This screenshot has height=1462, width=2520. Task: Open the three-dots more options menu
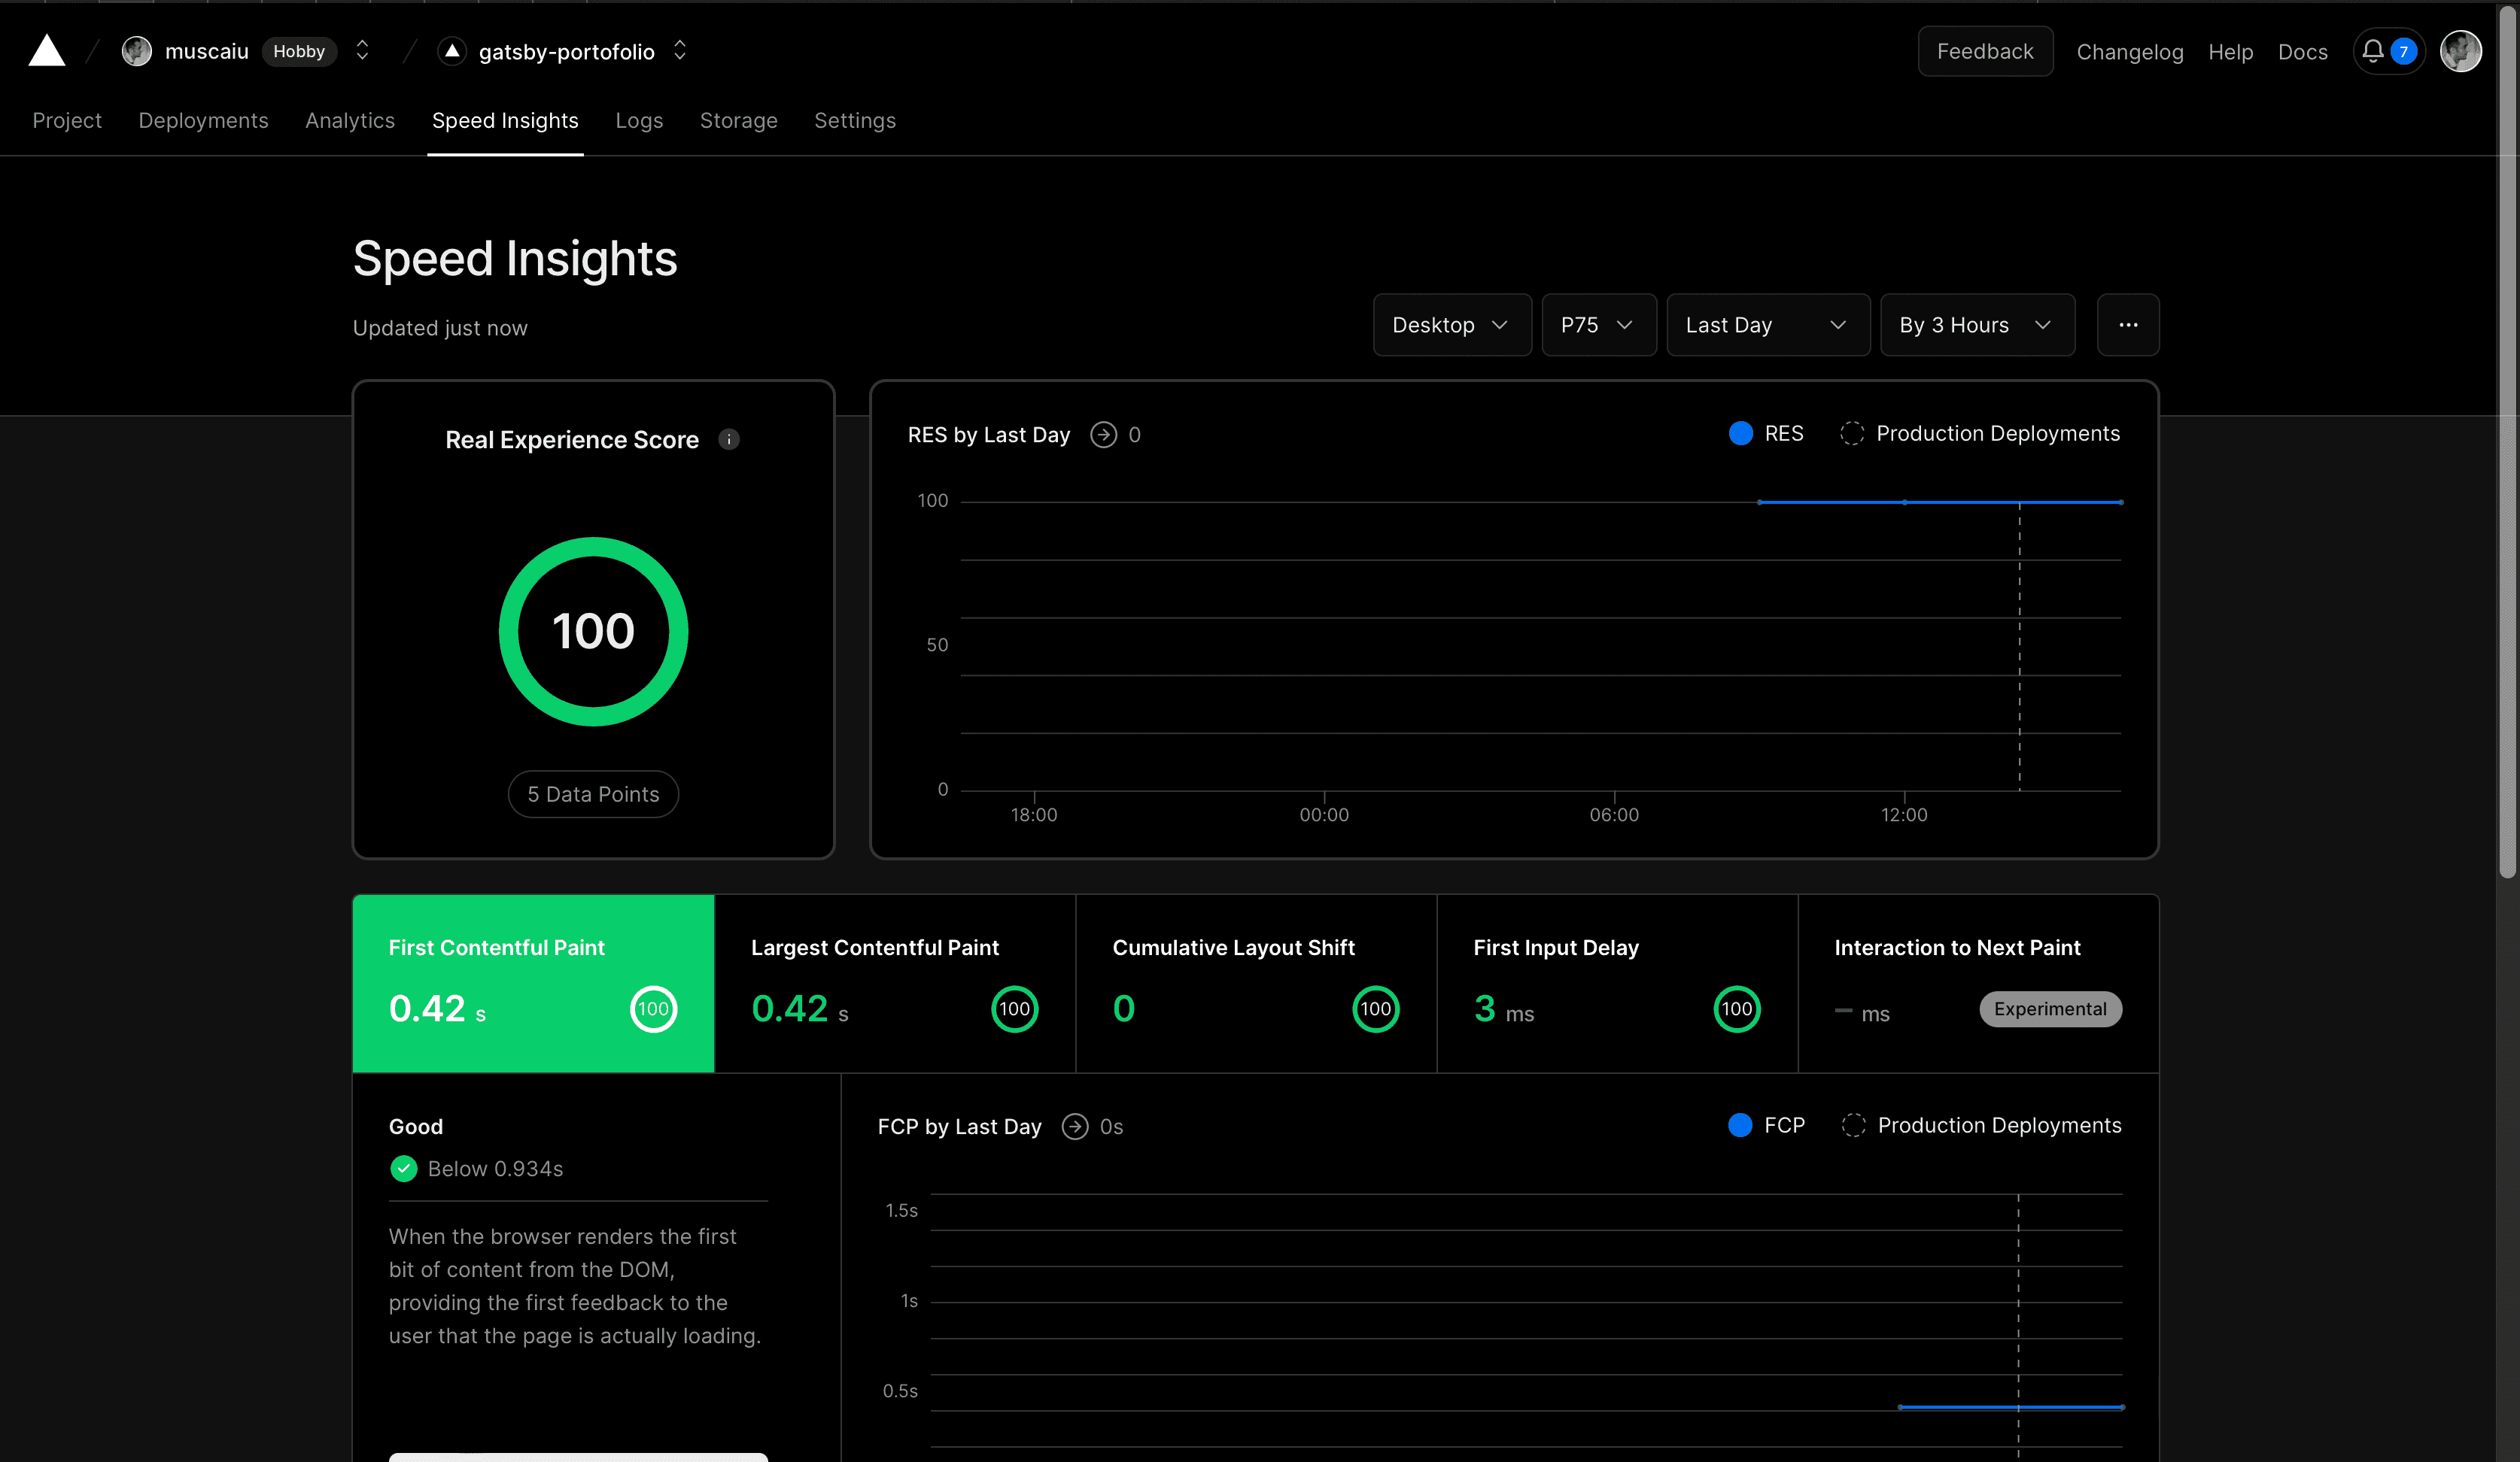[x=2128, y=325]
